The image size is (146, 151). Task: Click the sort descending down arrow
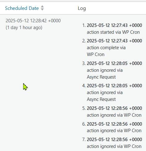click(x=42, y=9)
